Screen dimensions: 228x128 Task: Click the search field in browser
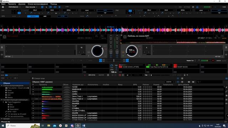(x=209, y=82)
